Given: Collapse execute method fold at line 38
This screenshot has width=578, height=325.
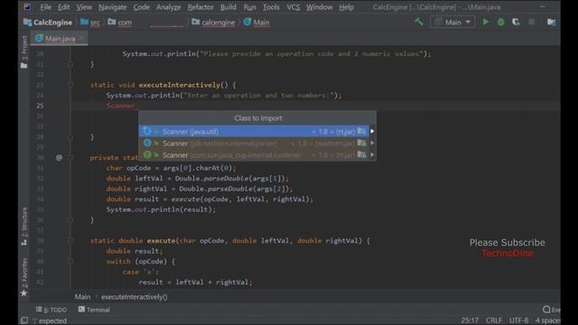Looking at the screenshot, I should point(70,241).
